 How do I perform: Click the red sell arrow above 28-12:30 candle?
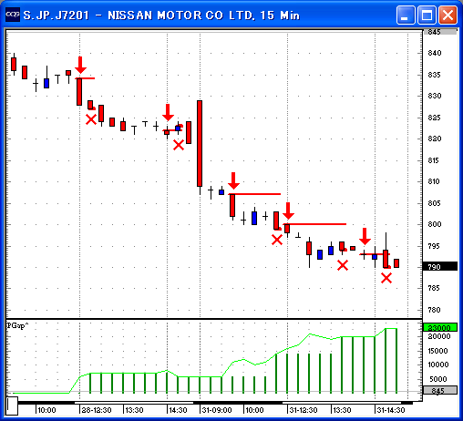click(80, 65)
